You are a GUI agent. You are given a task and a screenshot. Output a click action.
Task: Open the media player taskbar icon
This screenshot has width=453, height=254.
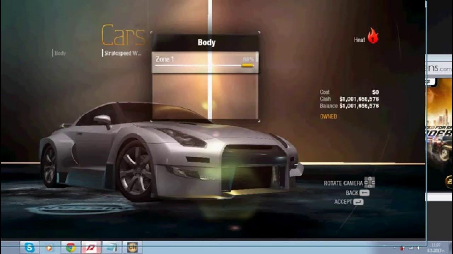coord(50,248)
